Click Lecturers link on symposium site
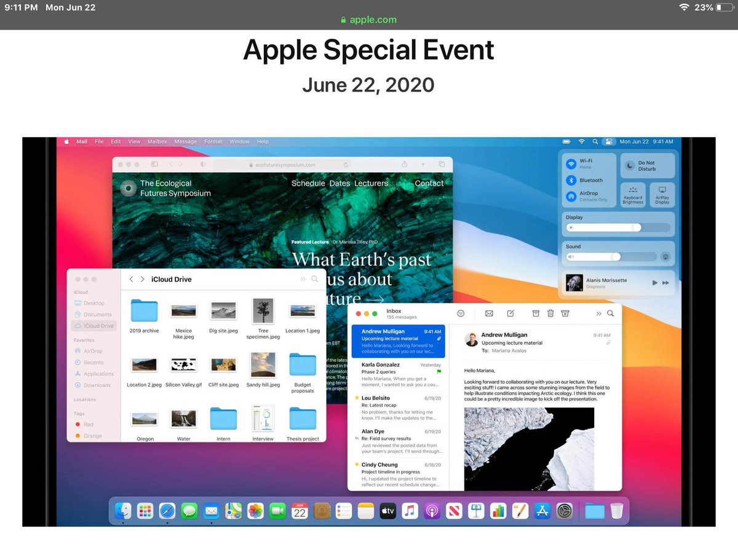This screenshot has height=553, width=738. pyautogui.click(x=371, y=183)
